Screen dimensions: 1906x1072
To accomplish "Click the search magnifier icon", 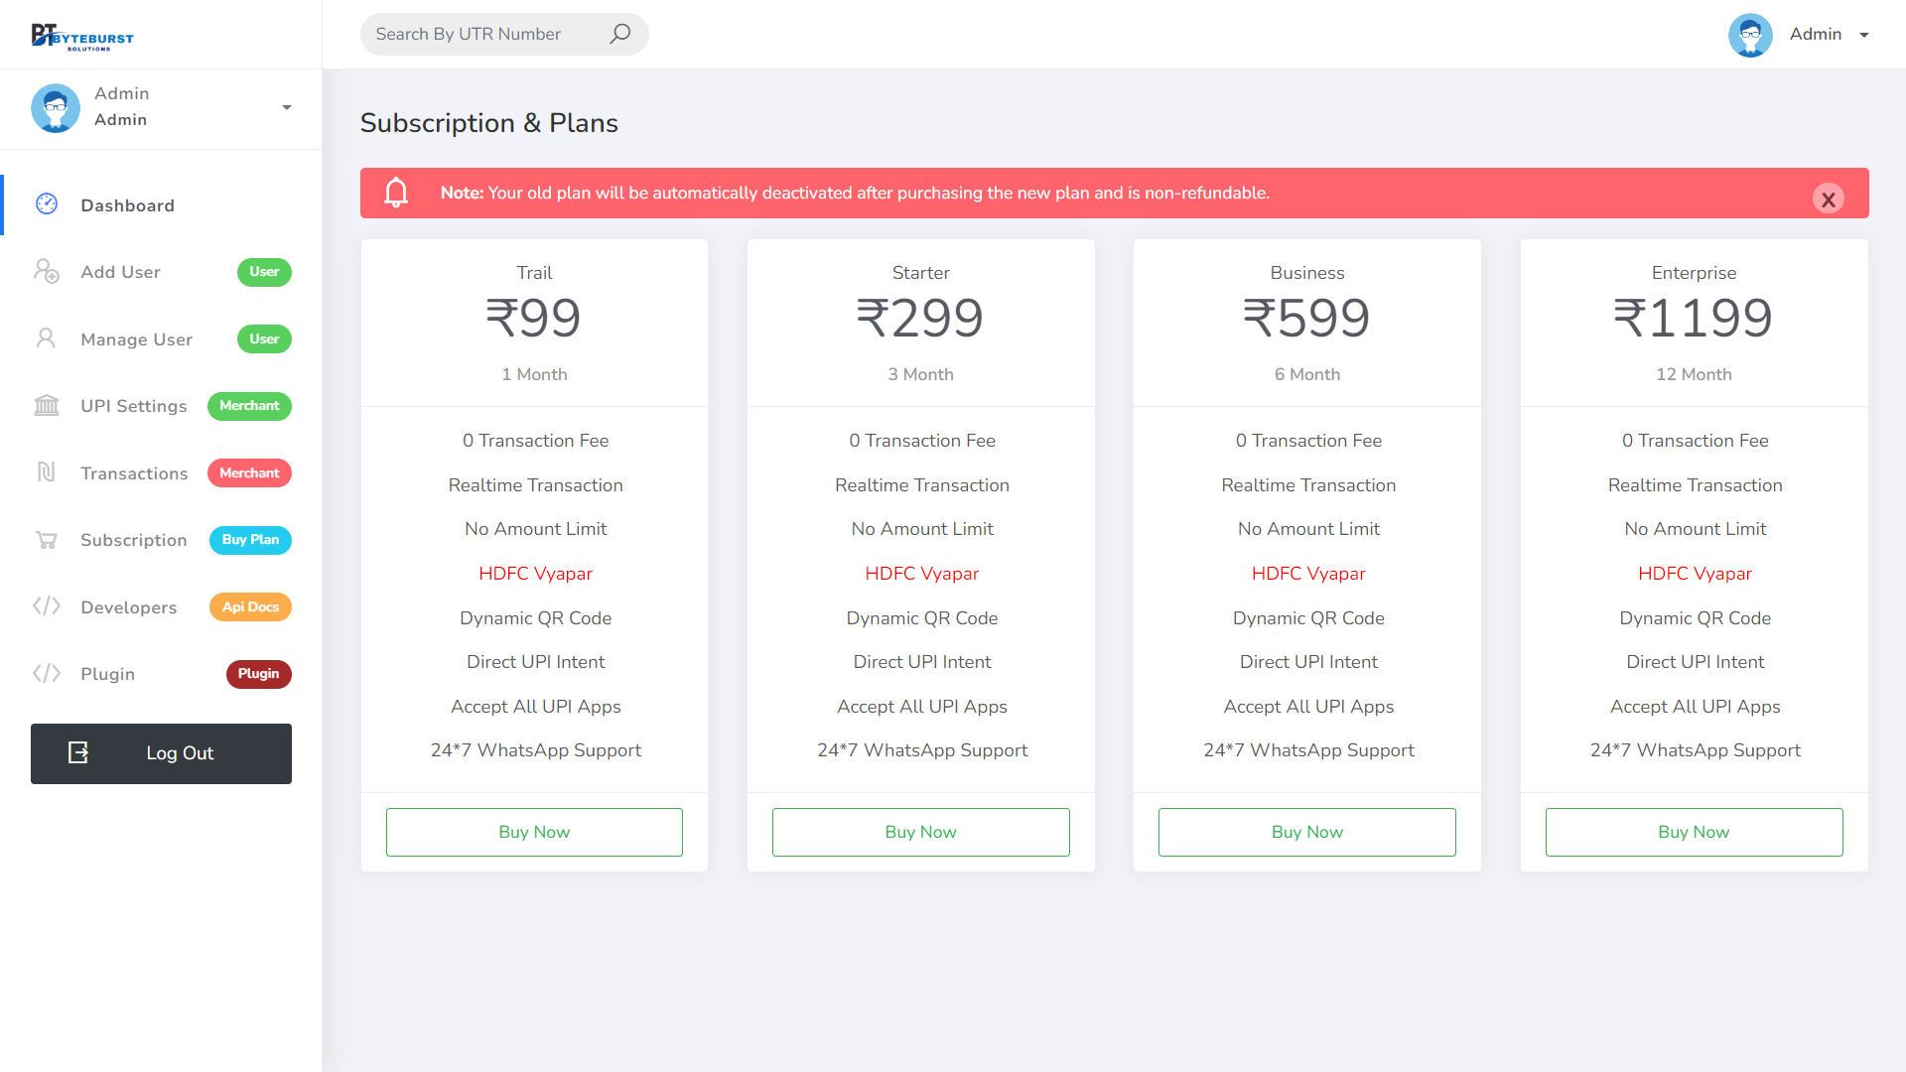I will click(x=619, y=34).
